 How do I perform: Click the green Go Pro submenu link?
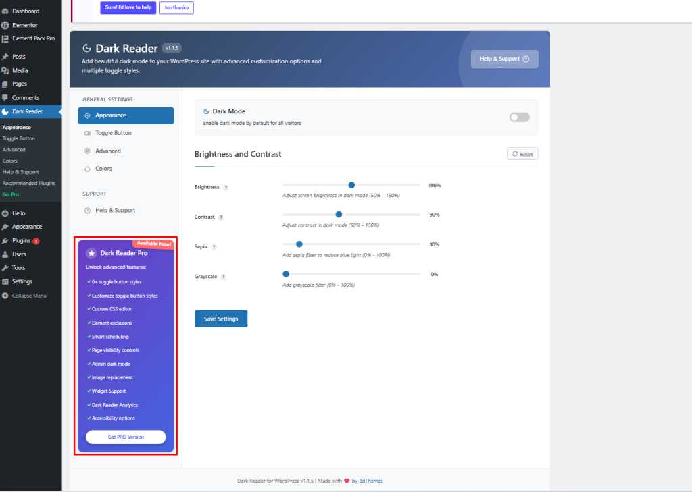click(11, 194)
